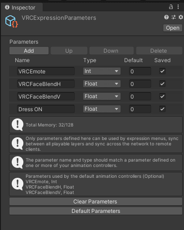The width and height of the screenshot is (184, 230).
Task: Toggle the Inspector lock icon
Action: (x=171, y=7)
